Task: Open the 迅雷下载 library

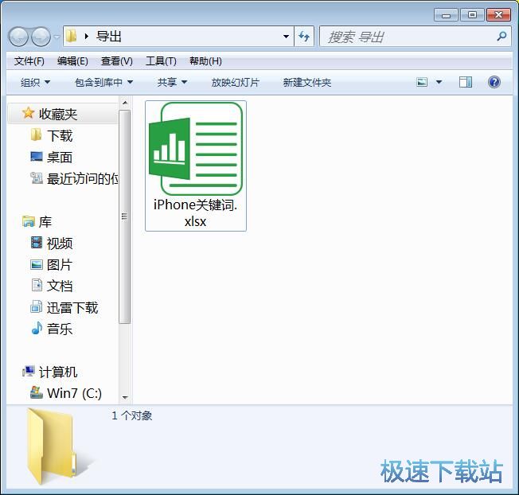Action: [x=72, y=308]
